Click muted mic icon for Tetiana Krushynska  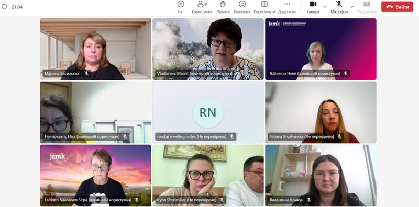pos(339,136)
